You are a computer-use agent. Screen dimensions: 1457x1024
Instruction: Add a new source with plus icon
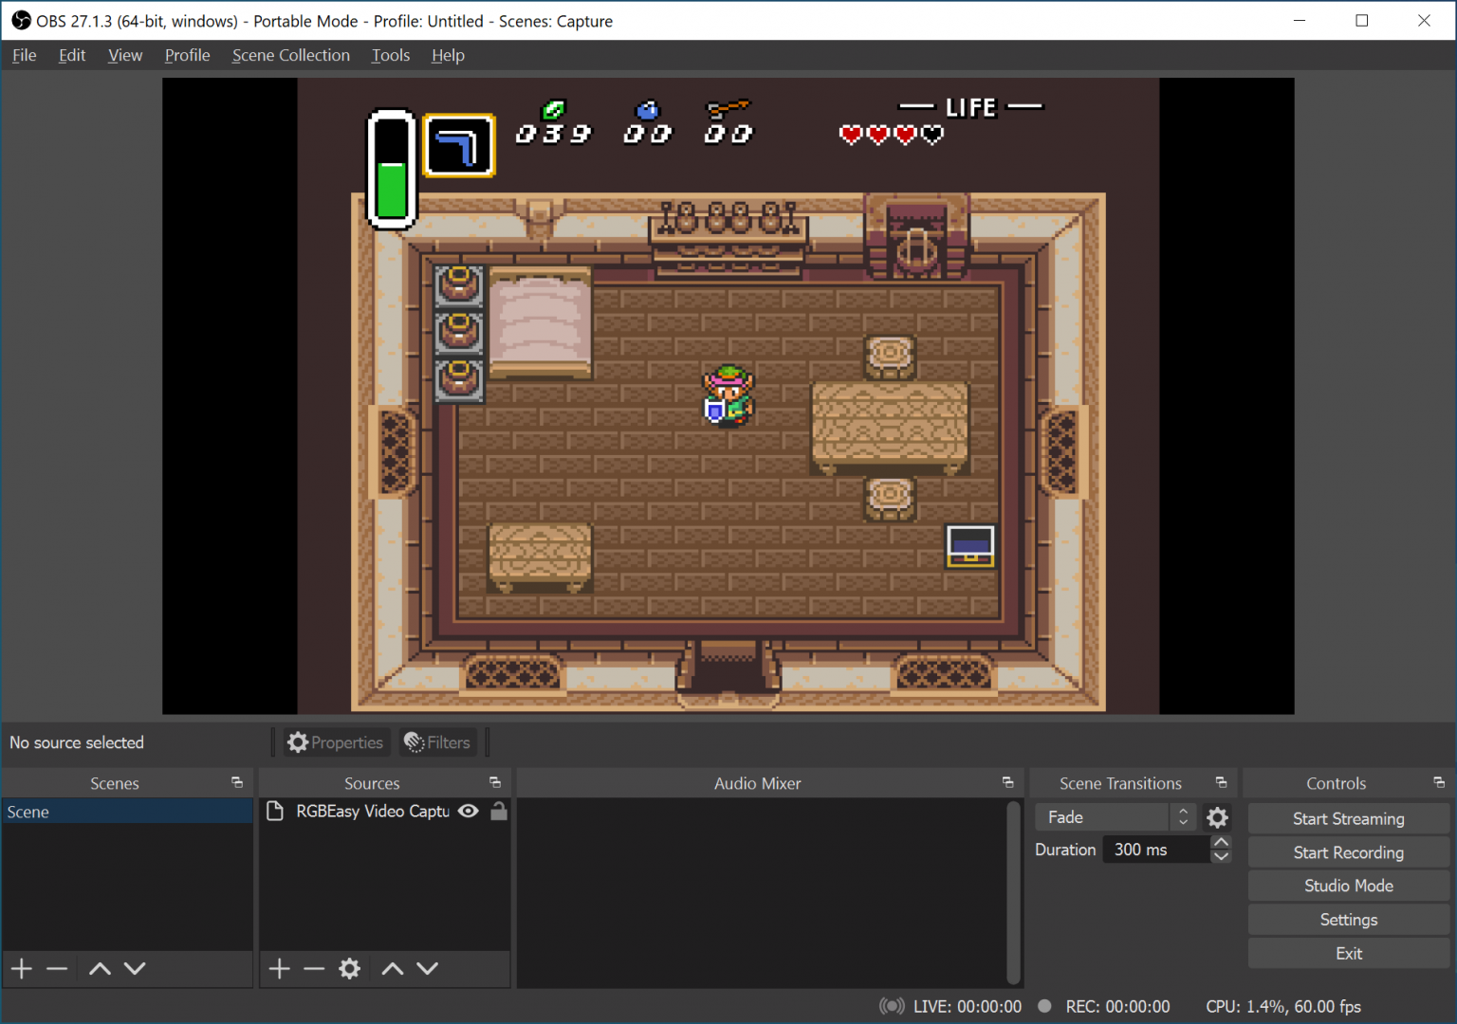pyautogui.click(x=279, y=968)
